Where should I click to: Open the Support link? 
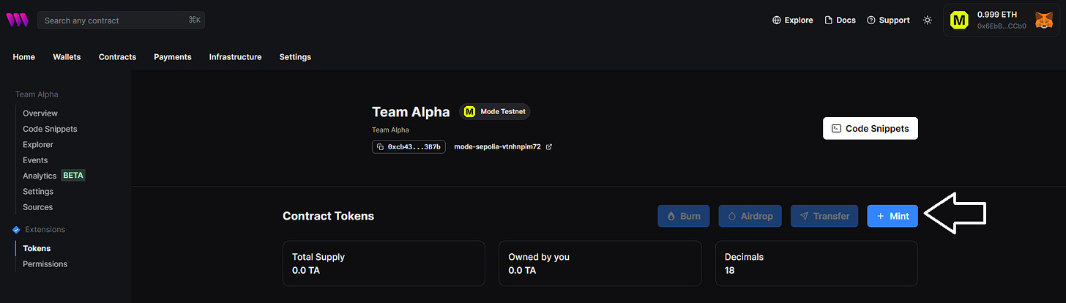pyautogui.click(x=888, y=20)
